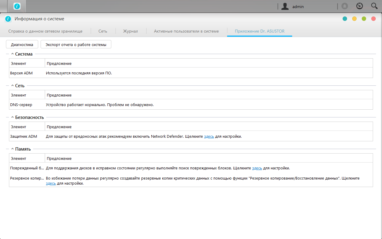Click 'Предложение' column header in Сеть table
382x239 pixels.
click(x=209, y=95)
